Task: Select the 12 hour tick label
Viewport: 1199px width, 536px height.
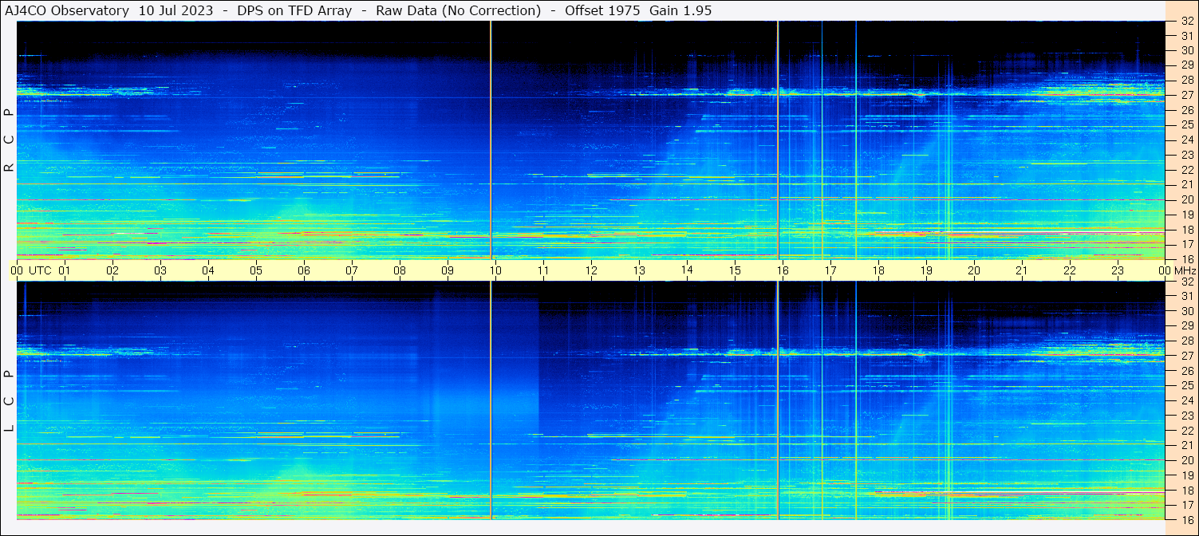Action: coord(591,270)
